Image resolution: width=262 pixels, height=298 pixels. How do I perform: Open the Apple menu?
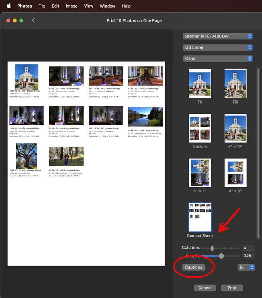[9, 6]
